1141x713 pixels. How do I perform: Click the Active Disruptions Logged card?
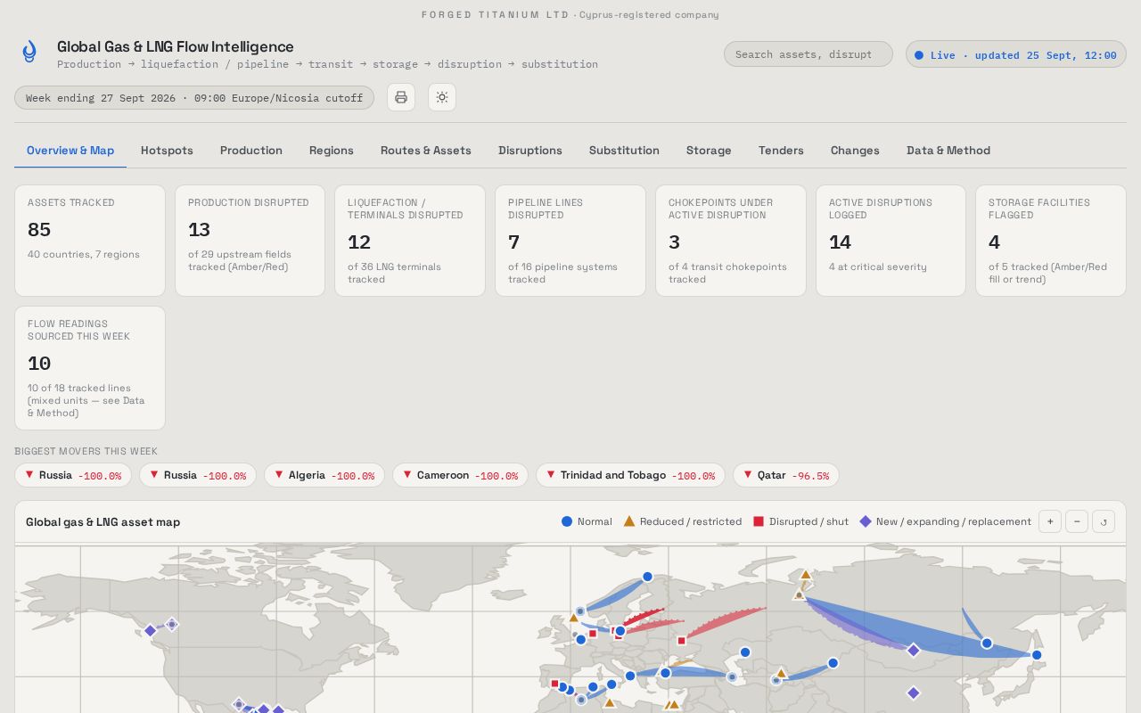point(891,241)
